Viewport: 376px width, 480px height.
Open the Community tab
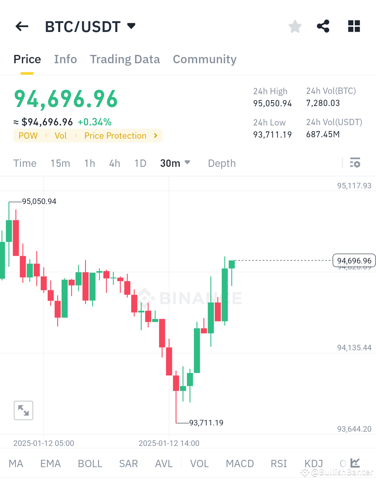point(204,59)
